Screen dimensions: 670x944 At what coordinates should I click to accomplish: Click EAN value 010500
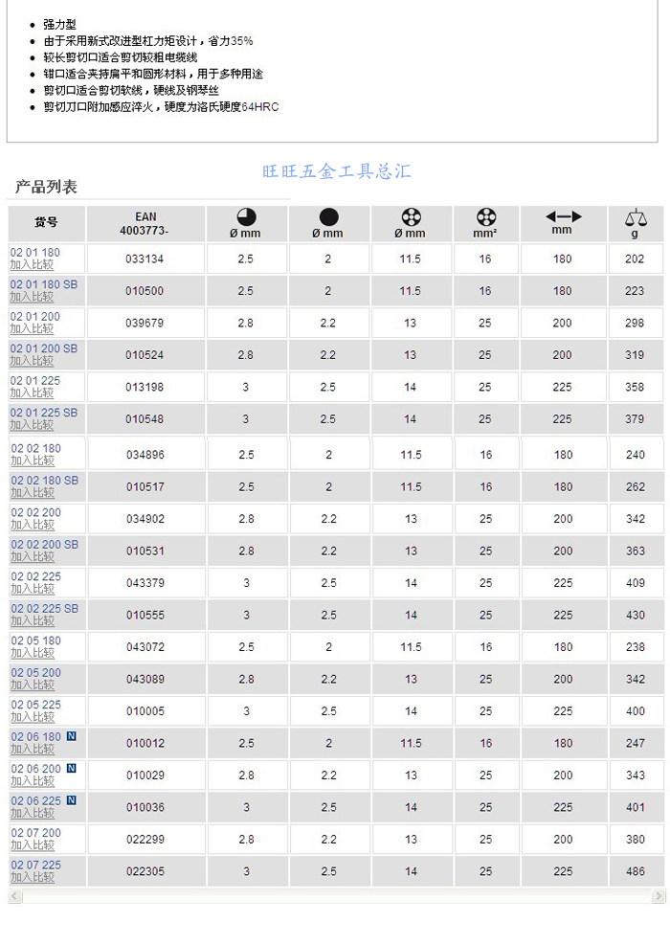point(145,291)
